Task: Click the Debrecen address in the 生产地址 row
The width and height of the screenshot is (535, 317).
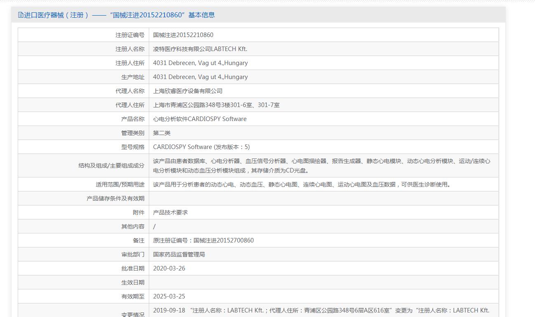Action: [201, 77]
